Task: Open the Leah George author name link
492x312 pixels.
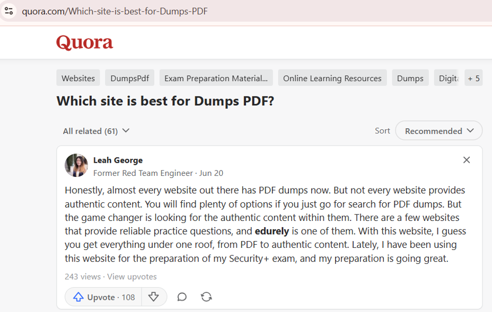Action: pyautogui.click(x=118, y=160)
